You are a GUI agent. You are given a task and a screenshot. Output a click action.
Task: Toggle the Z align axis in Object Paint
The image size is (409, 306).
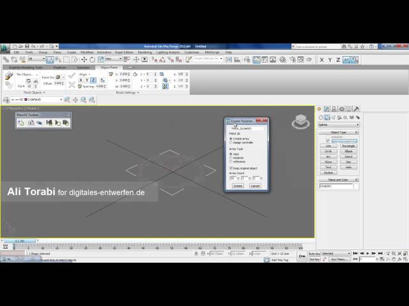click(x=93, y=80)
